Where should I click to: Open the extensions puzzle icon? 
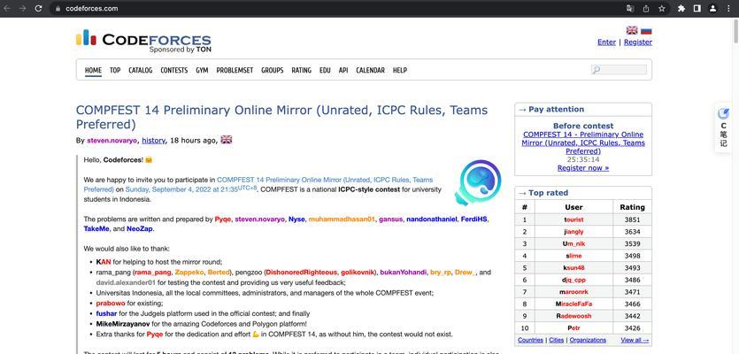click(x=681, y=9)
